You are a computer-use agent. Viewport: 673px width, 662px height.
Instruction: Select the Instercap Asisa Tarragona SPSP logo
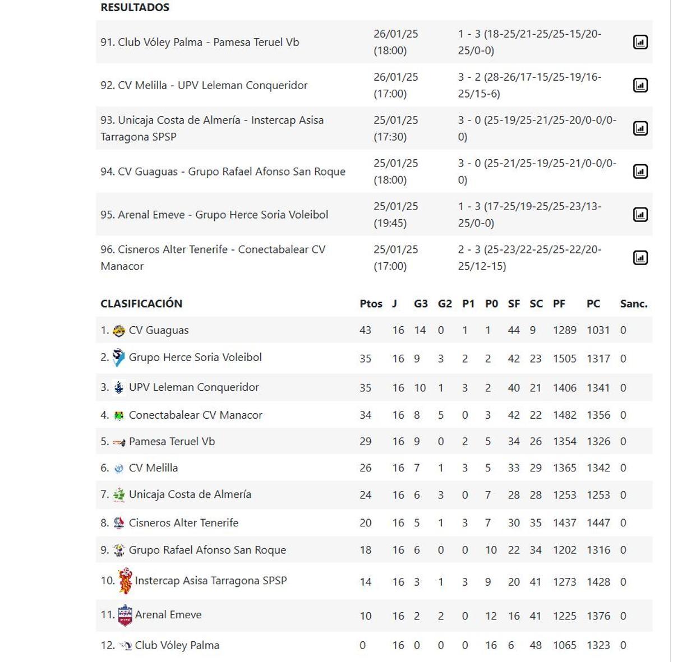(x=125, y=581)
